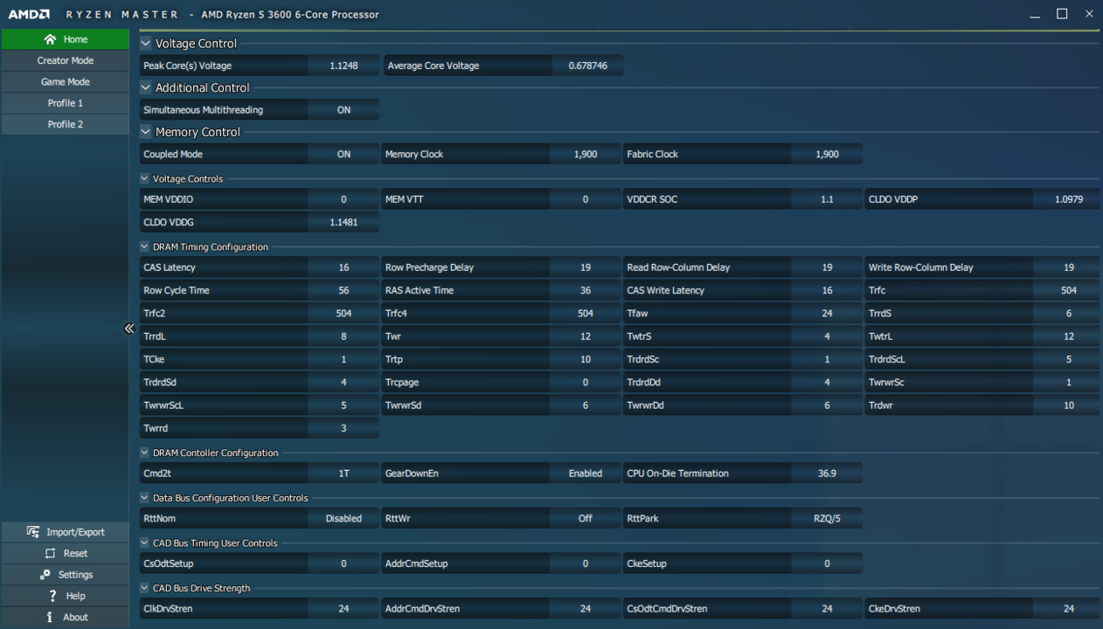Viewport: 1103px width, 629px height.
Task: Maximize the Ryzen Master window
Action: coord(1062,14)
